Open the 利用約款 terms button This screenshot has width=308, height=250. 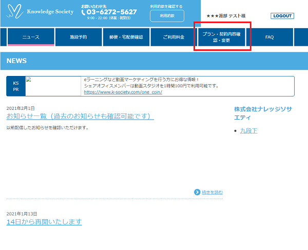pyautogui.click(x=167, y=16)
